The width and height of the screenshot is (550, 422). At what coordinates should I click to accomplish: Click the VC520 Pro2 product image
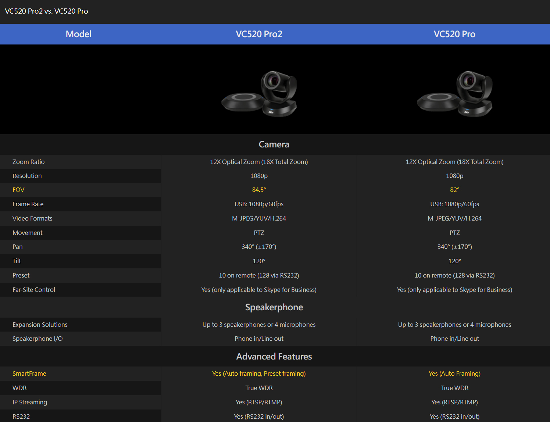(x=259, y=94)
